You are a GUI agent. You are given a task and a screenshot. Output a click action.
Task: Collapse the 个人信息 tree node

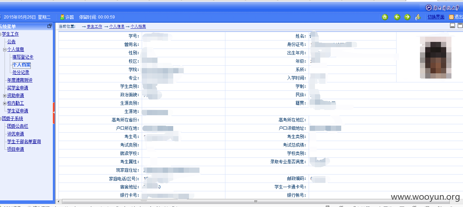pyautogui.click(x=5, y=50)
